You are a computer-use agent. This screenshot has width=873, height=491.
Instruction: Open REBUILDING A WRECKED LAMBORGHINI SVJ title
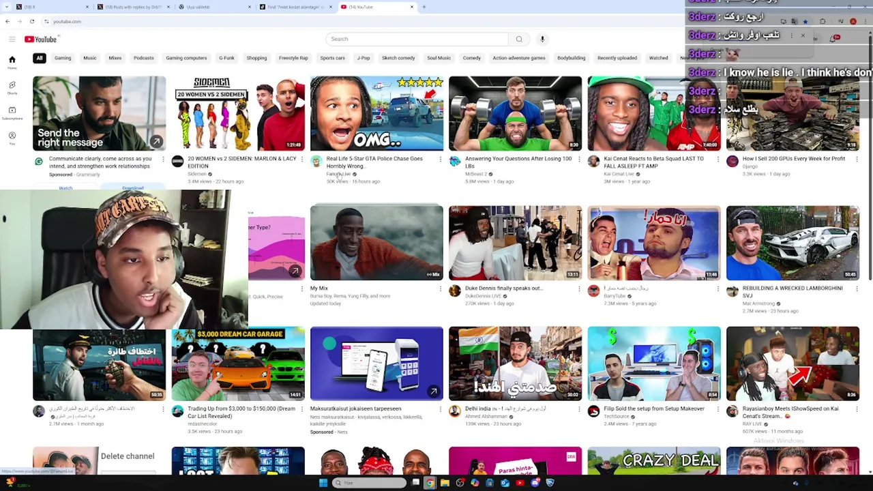tap(793, 292)
